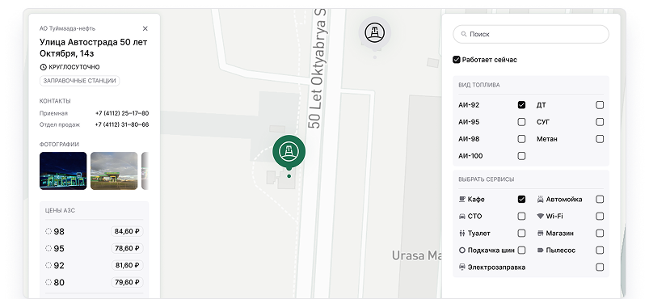Image resolution: width=649 pixels, height=299 pixels.
Task: Click the 78,60 ₽ price badge
Action: point(127,248)
